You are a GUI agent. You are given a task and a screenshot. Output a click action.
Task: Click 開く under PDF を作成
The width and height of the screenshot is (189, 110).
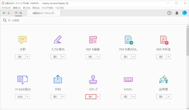(161, 57)
